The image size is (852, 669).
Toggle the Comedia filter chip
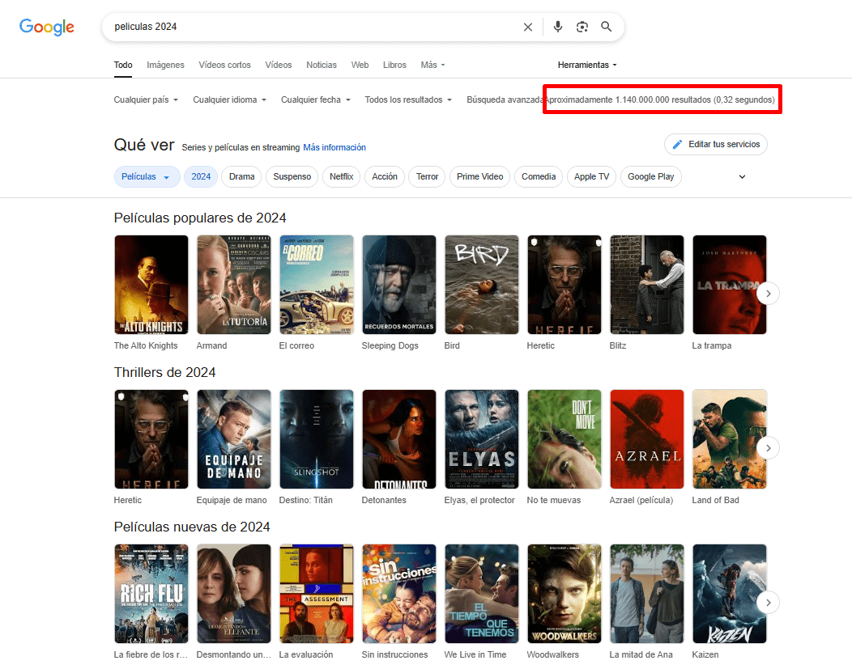pyautogui.click(x=539, y=177)
